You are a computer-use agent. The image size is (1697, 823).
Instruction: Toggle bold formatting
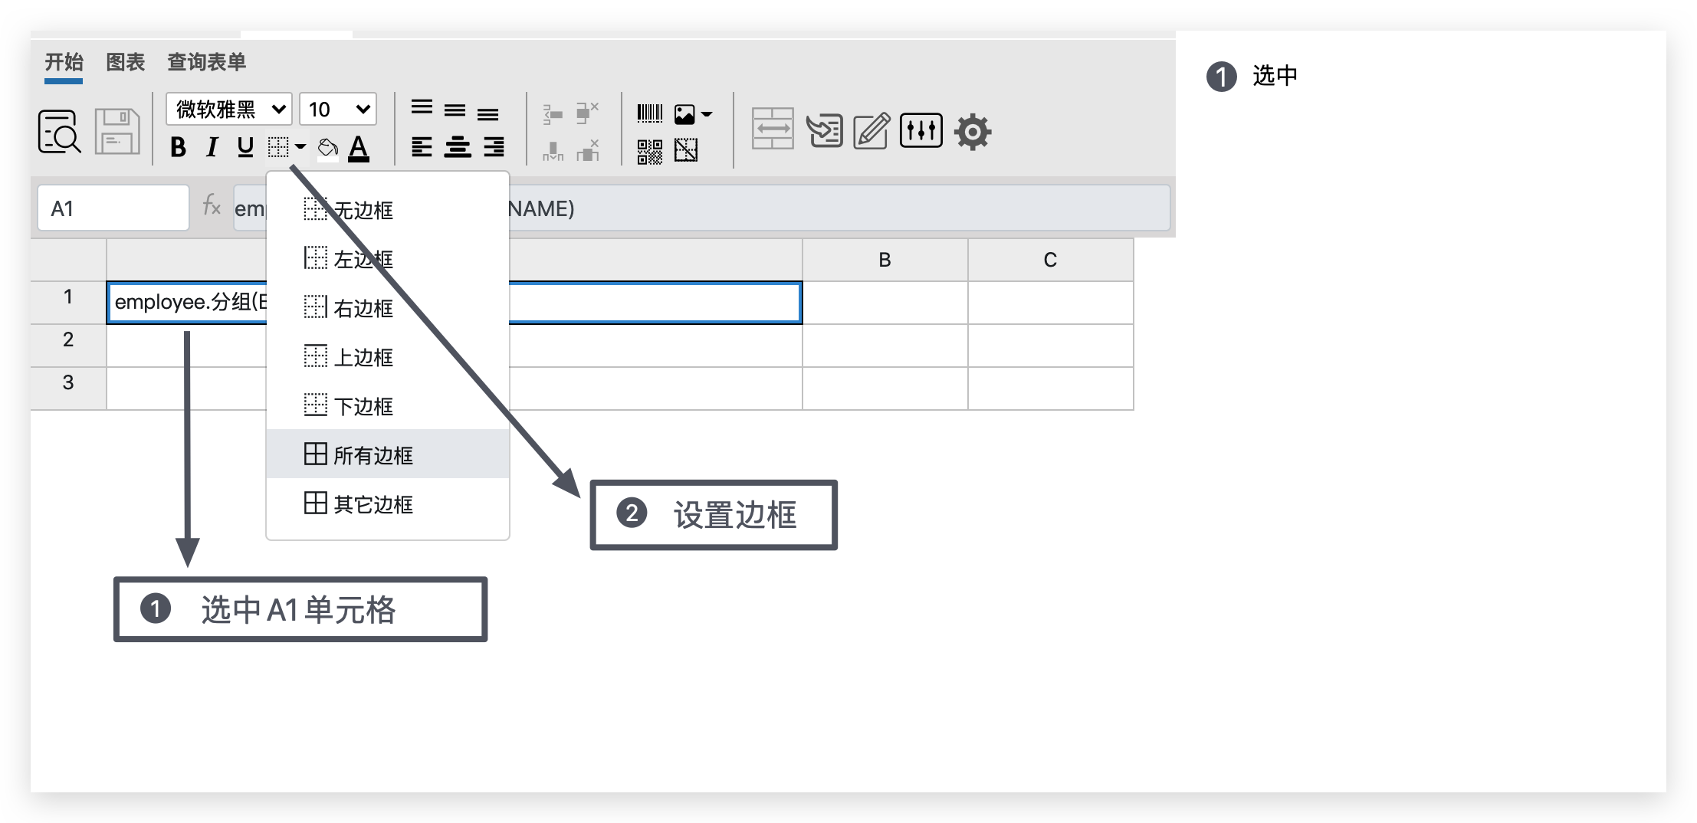coord(178,147)
